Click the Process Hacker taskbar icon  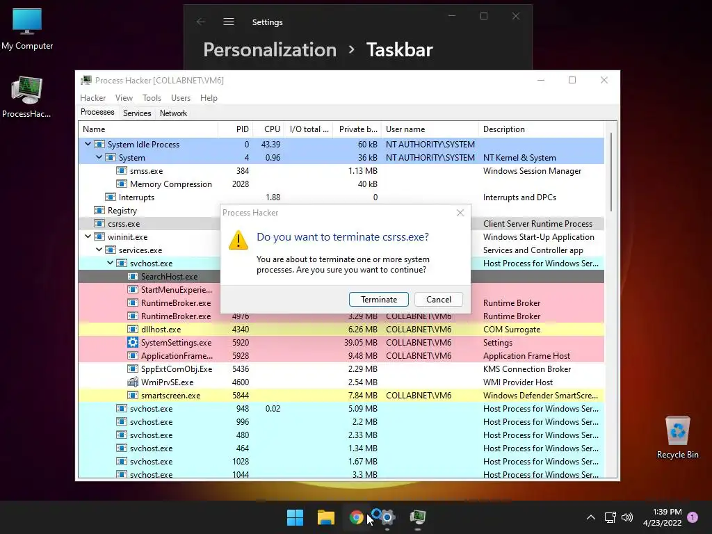(418, 517)
